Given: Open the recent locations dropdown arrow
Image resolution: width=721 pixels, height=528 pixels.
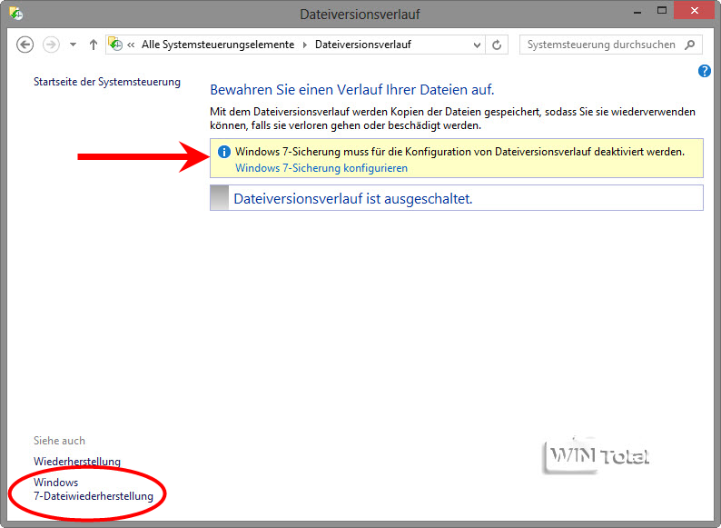Looking at the screenshot, I should point(73,45).
